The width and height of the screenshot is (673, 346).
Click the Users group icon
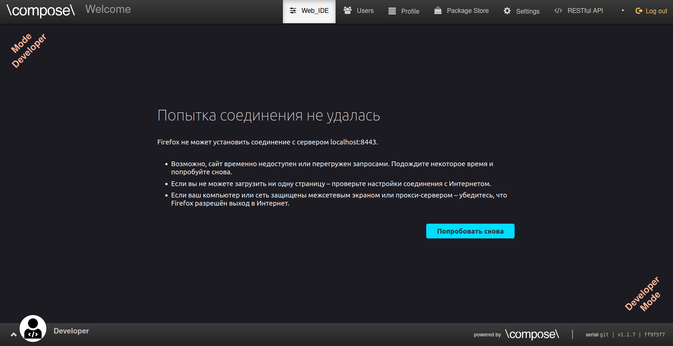[x=347, y=11]
